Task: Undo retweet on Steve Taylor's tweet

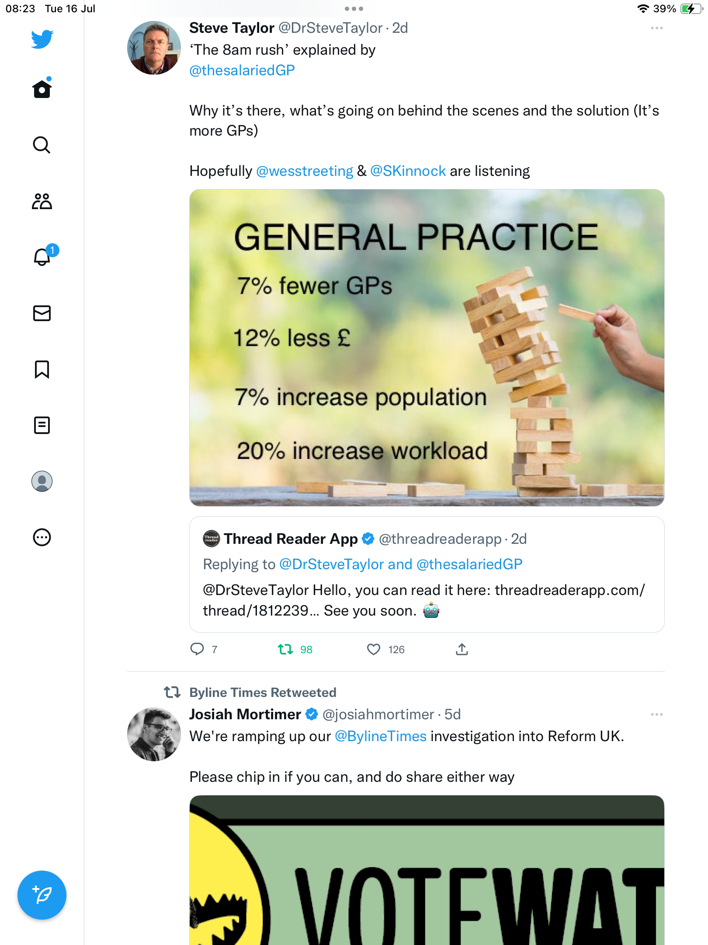Action: coord(285,649)
